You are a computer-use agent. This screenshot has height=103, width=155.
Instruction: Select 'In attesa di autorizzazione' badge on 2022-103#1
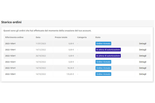tap(108, 56)
